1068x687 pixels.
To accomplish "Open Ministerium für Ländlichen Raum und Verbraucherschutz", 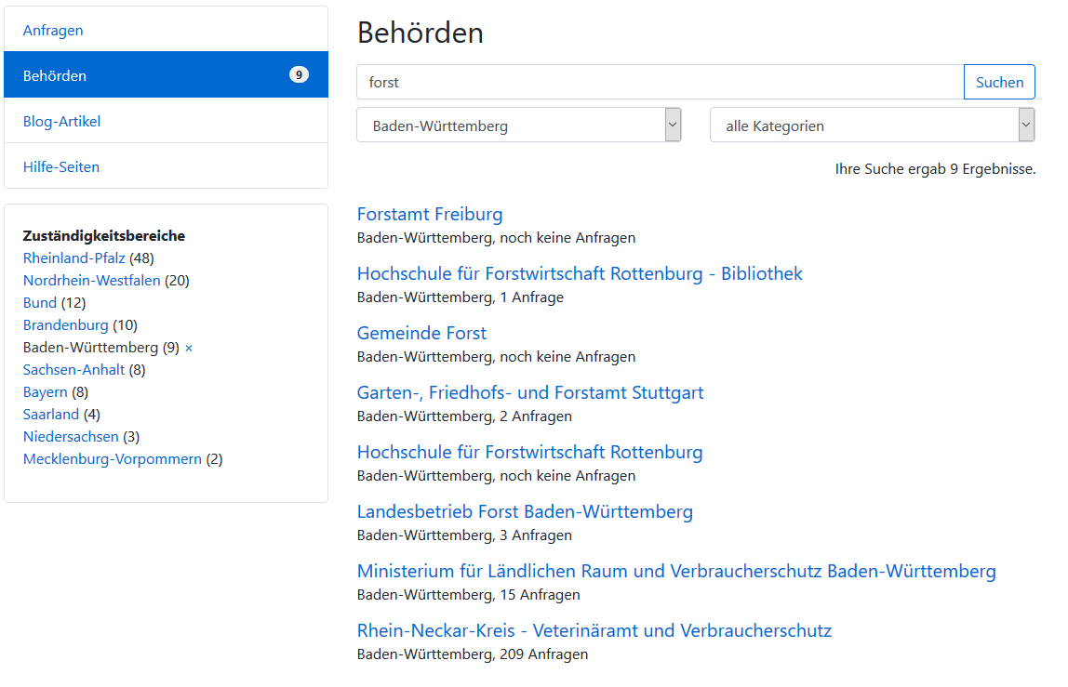I will coord(676,571).
